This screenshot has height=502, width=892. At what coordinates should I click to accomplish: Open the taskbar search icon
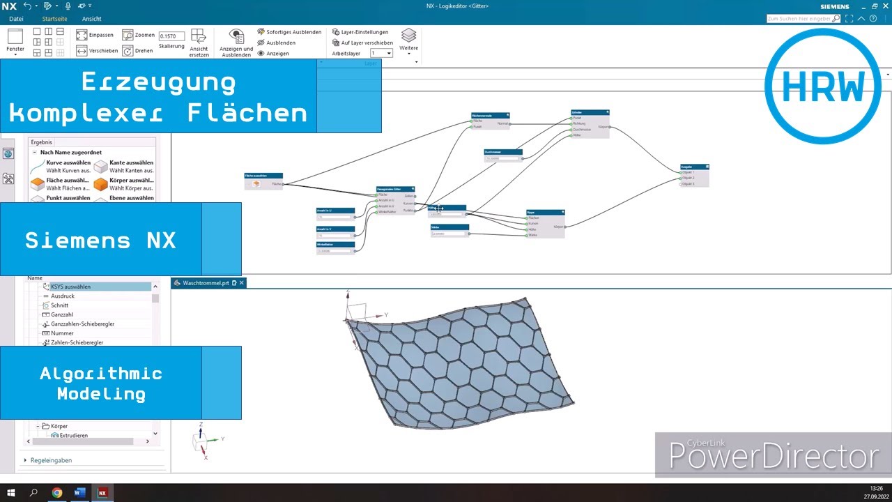33,492
